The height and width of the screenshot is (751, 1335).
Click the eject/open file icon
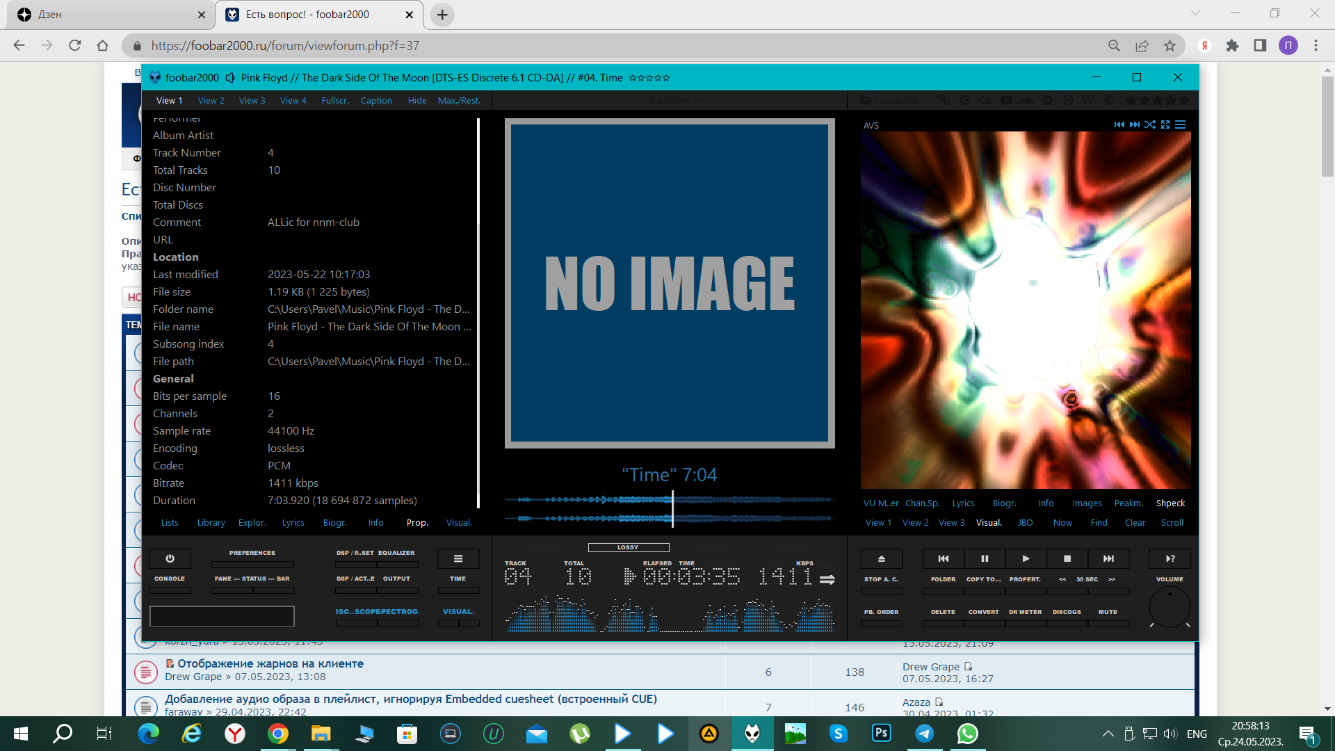pyautogui.click(x=881, y=558)
